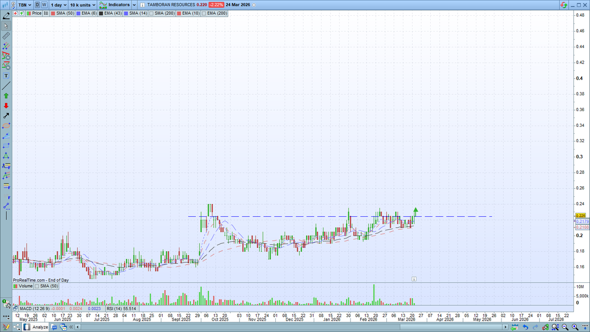Select the ruler measurement tool
Screen dimensions: 590x332
click(6, 36)
